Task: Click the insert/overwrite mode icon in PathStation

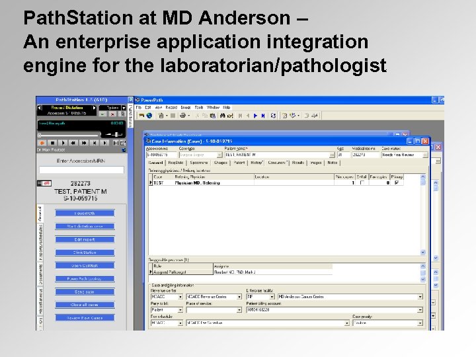Action: click(x=116, y=143)
